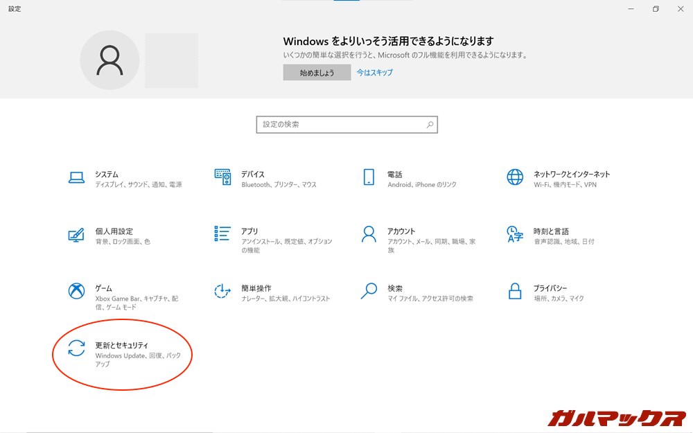Click the user account avatar

[x=109, y=60]
